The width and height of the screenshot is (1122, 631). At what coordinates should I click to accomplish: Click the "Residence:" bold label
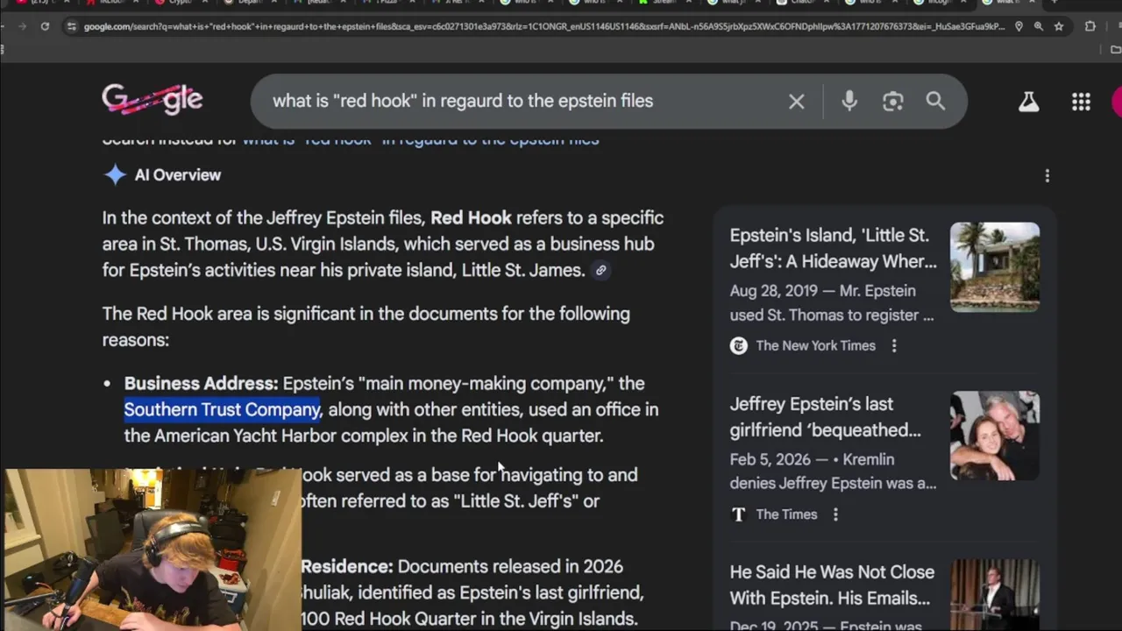point(347,567)
